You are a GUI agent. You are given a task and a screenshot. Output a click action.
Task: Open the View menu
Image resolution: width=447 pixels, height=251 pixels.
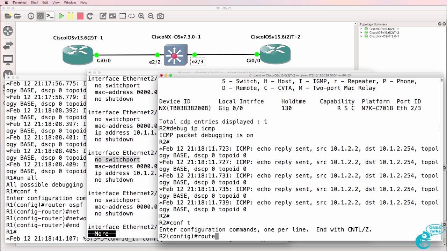click(56, 2)
